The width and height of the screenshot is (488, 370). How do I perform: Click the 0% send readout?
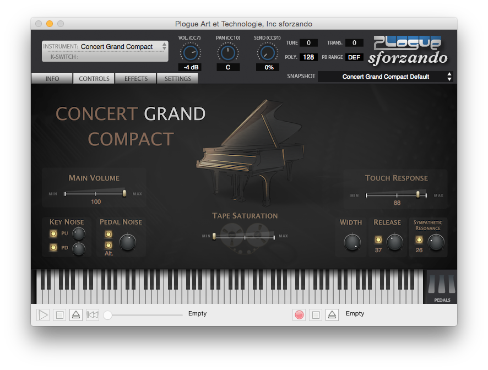pos(267,67)
